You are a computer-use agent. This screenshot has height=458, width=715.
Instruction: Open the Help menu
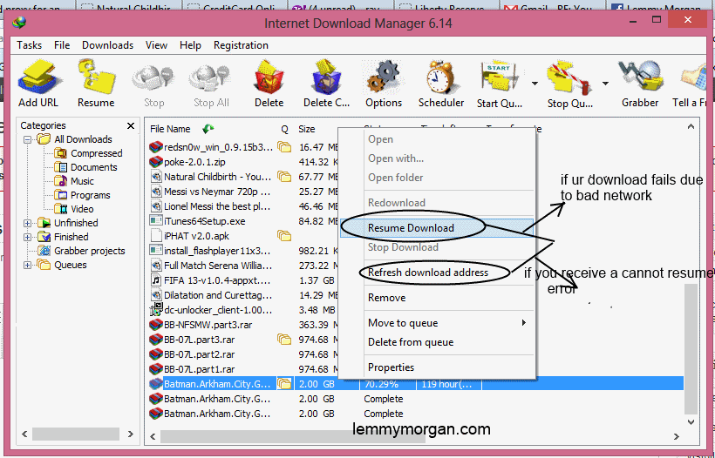pyautogui.click(x=190, y=45)
